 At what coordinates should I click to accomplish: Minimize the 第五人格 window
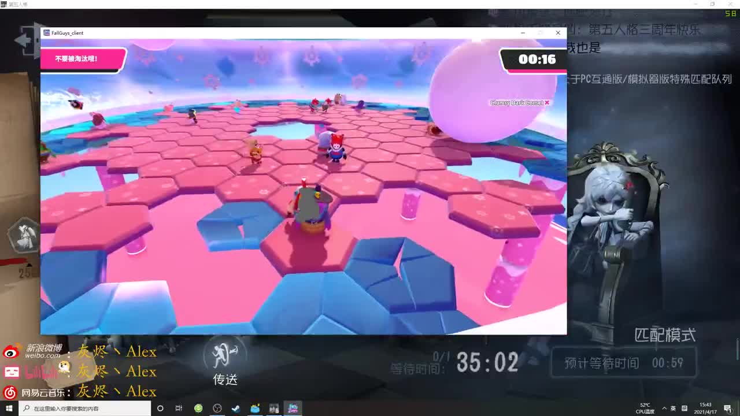click(697, 4)
